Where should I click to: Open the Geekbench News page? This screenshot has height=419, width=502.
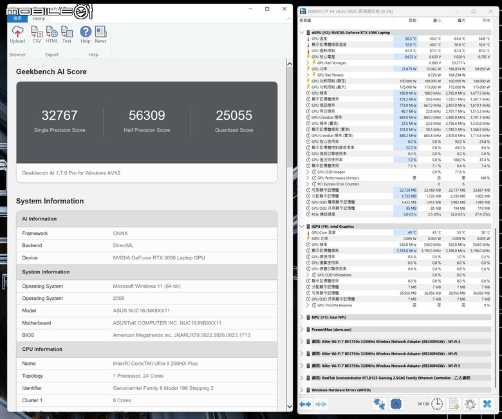coord(100,35)
